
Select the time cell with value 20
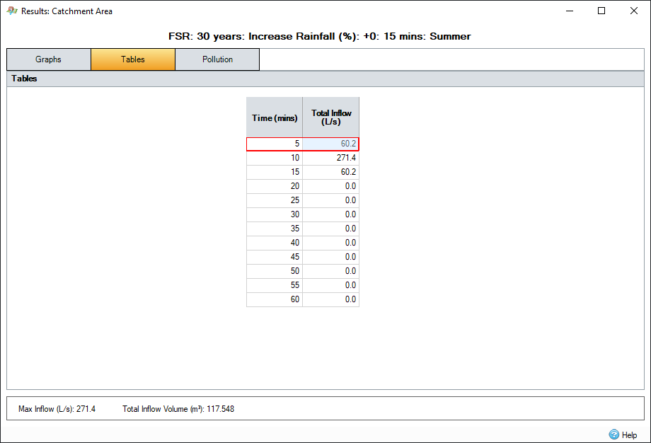(x=275, y=186)
